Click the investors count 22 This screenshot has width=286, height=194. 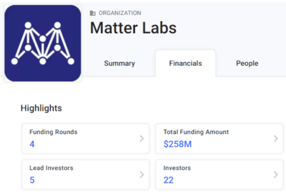(169, 180)
